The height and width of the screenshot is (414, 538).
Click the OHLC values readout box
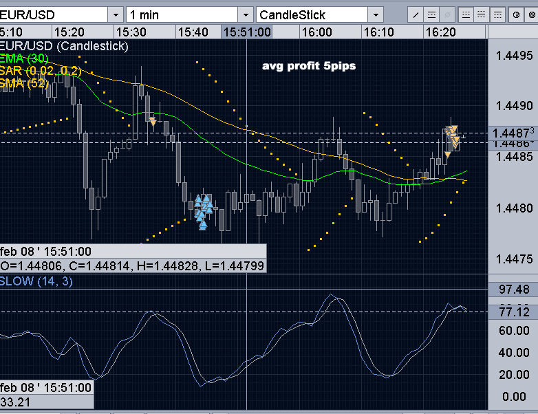click(133, 266)
